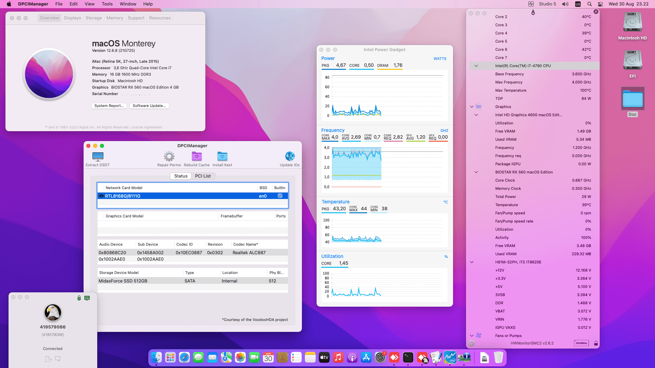Open Intel Power Gadget from the Dock
The image size is (655, 368).
click(x=450, y=357)
